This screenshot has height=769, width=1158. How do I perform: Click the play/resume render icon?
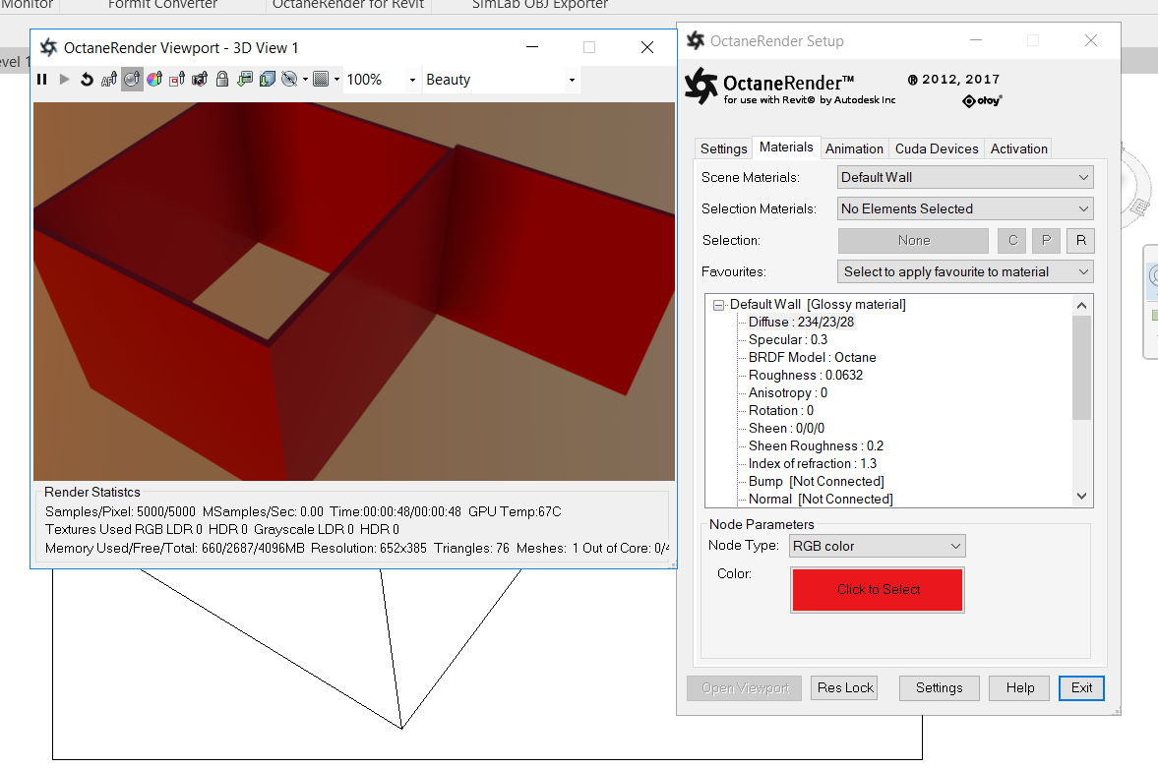pos(64,79)
